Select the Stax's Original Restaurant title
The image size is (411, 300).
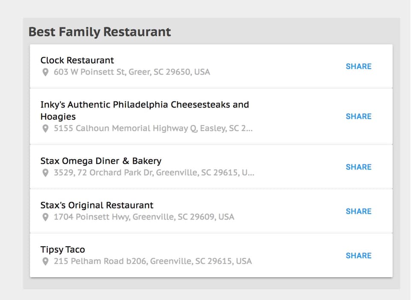97,205
